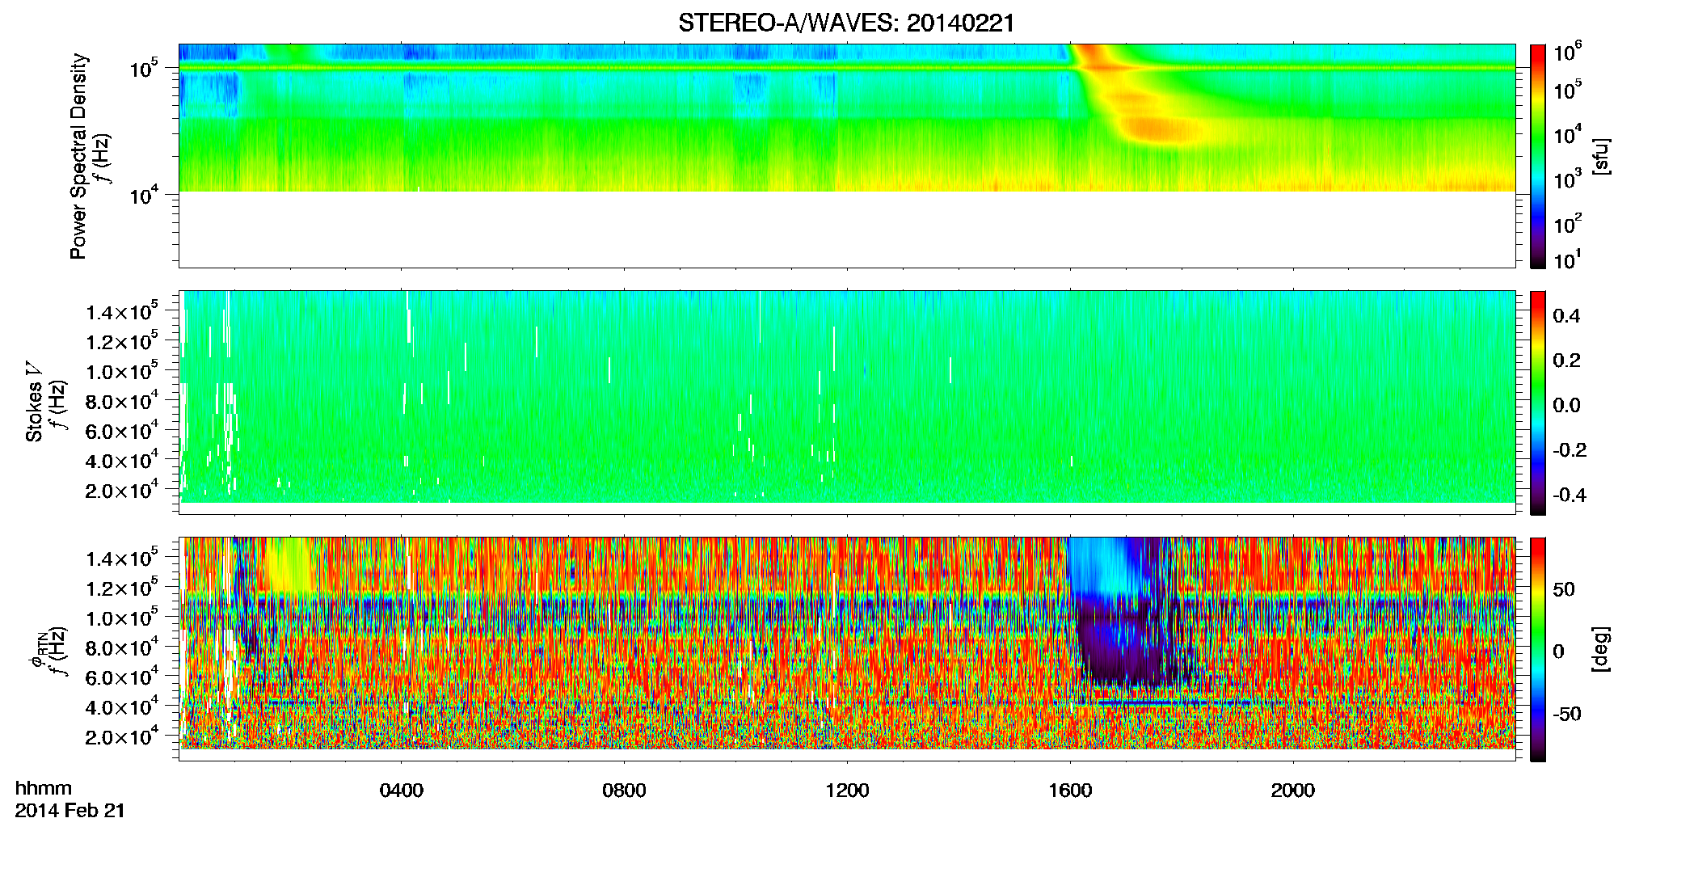The image size is (1694, 873).
Task: Click the 0400 time tick label
Action: click(x=402, y=791)
